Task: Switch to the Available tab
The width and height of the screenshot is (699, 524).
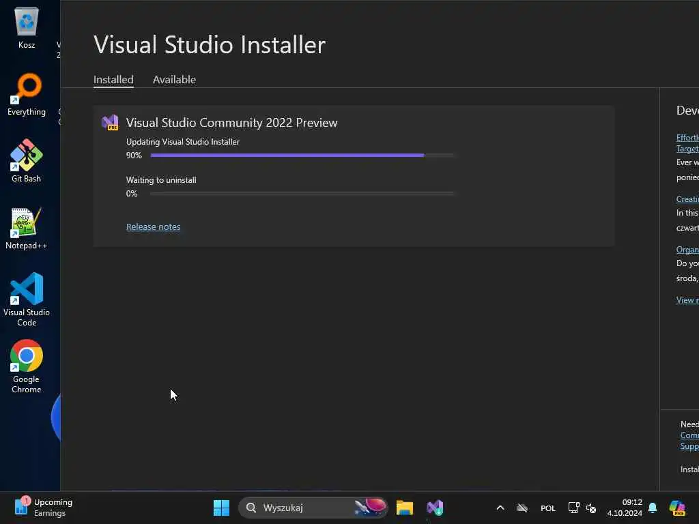Action: [x=174, y=80]
